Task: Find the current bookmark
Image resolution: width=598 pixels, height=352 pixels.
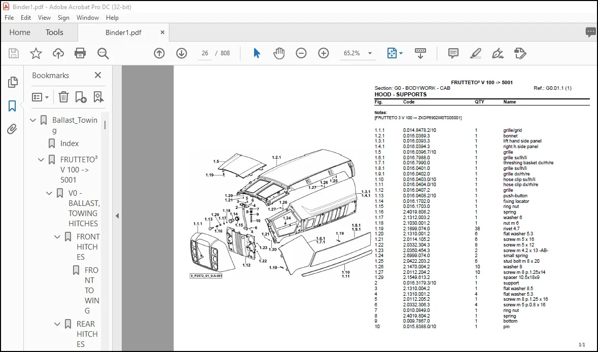Action: (x=98, y=97)
